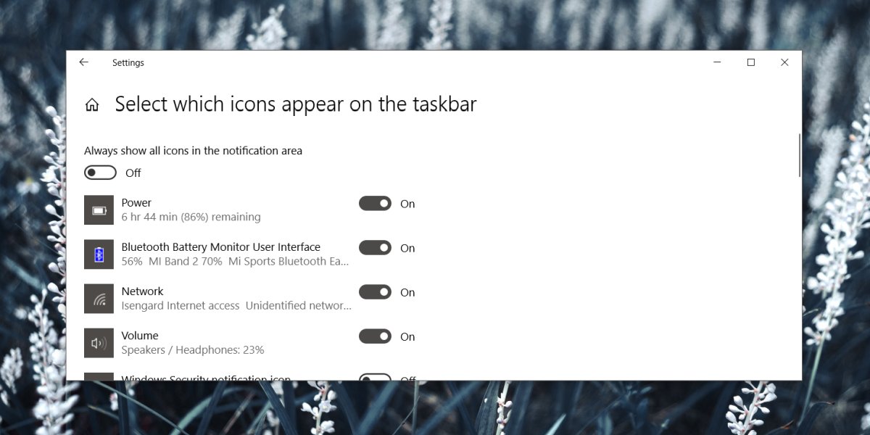This screenshot has height=435, width=870.
Task: Click the Settings title in the titlebar
Action: pyautogui.click(x=128, y=62)
